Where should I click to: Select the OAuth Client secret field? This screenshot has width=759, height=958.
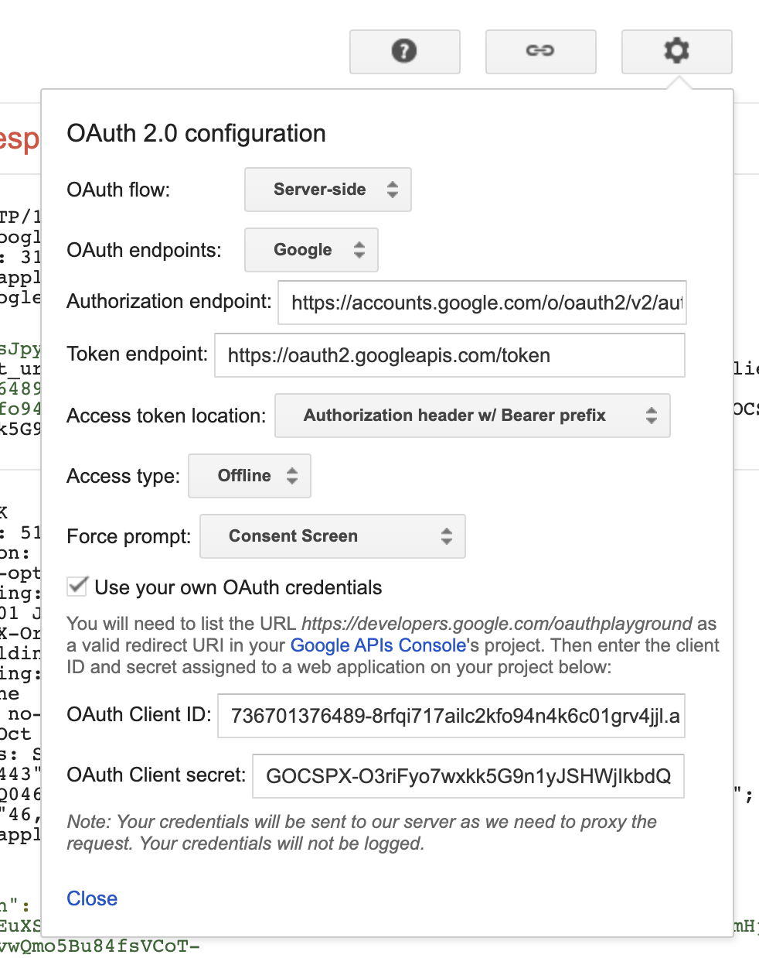468,776
